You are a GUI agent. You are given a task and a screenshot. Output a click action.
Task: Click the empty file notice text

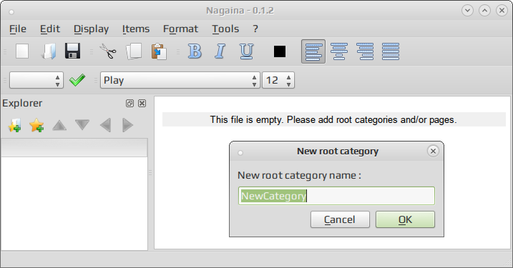click(333, 119)
